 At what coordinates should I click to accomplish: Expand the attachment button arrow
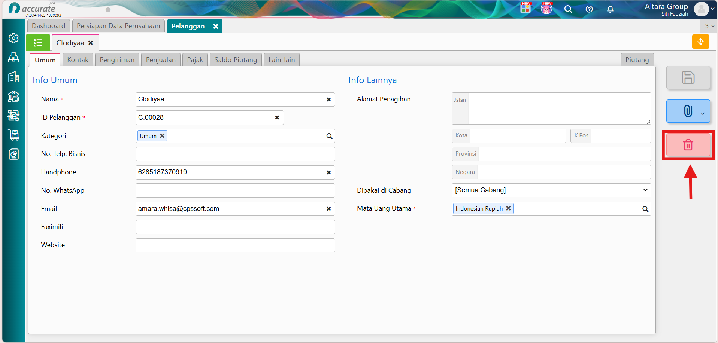(703, 113)
